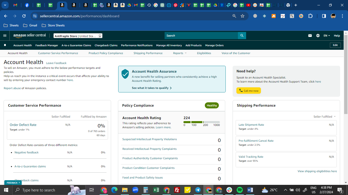The image size is (348, 195).
Task: Open File Explorer from the taskbar
Action: point(125,190)
